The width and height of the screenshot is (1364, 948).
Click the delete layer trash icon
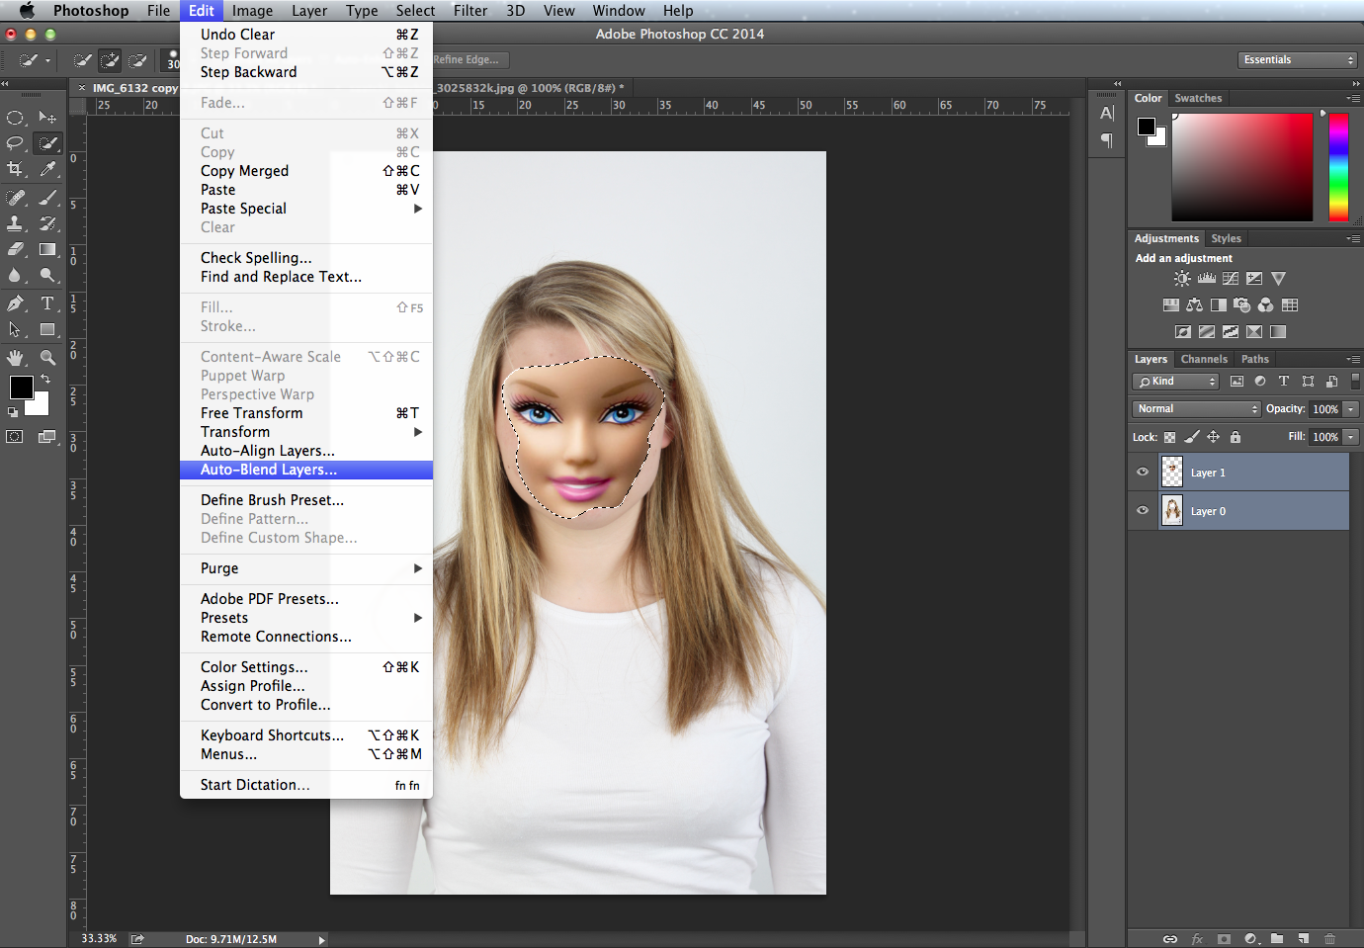coord(1329,938)
